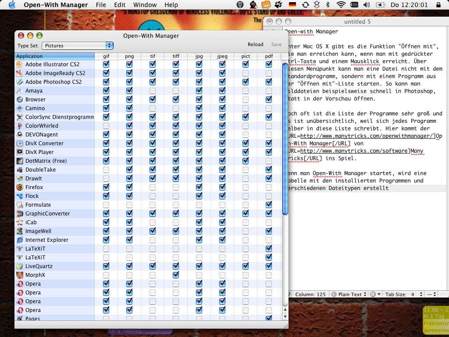Open the Help menu

171,5
